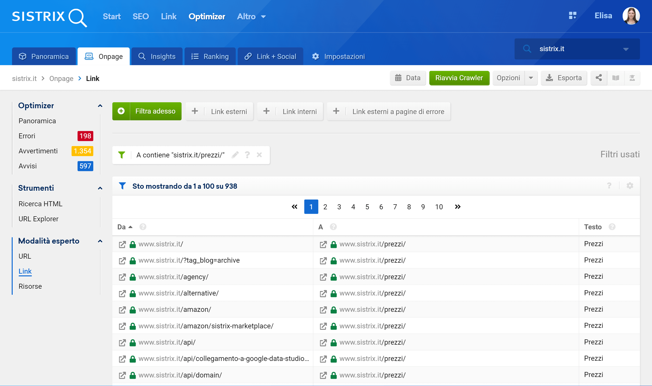Viewport: 652px width, 386px height.
Task: Show help for the A column
Action: [x=333, y=227]
